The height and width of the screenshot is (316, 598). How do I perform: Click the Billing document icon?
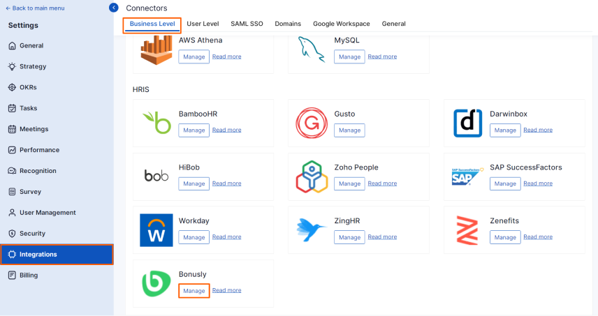pyautogui.click(x=12, y=276)
